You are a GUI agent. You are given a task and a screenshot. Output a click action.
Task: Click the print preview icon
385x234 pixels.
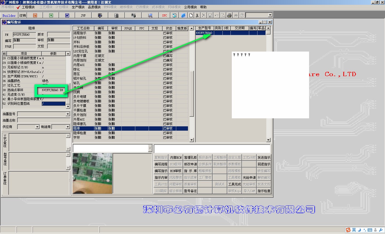(x=223, y=15)
